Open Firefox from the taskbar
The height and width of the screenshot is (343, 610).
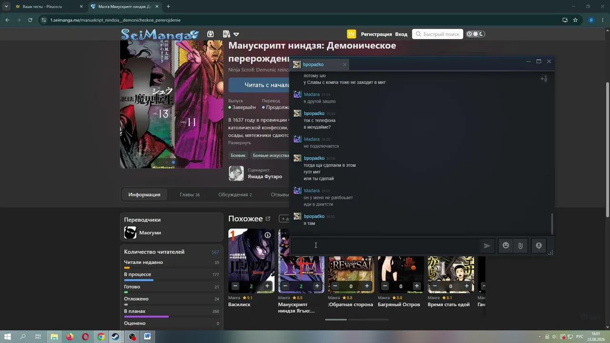pyautogui.click(x=70, y=337)
